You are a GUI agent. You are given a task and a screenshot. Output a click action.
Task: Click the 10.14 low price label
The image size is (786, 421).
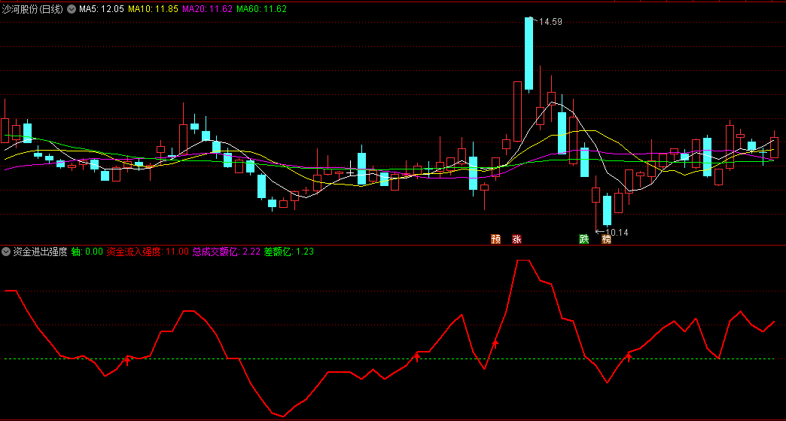coord(617,232)
